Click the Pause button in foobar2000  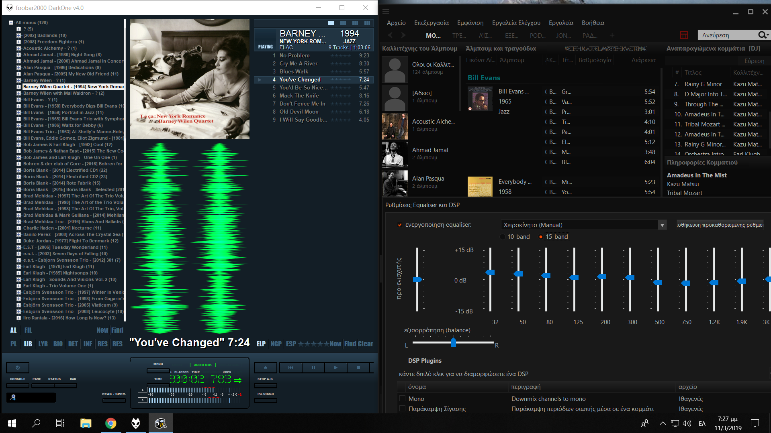point(313,368)
